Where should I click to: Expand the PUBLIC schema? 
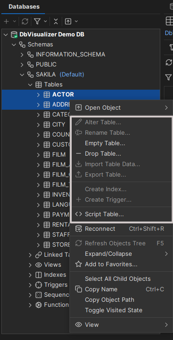22,65
